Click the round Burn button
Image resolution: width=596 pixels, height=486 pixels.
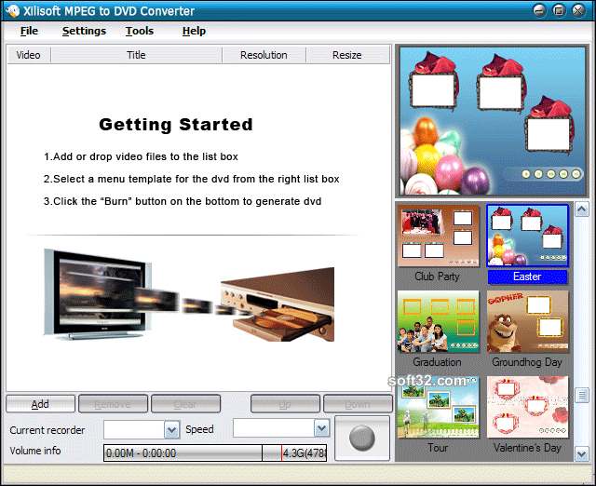point(362,439)
